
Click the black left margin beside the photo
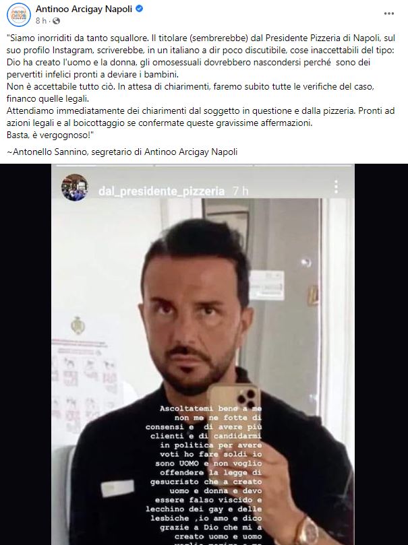26,354
